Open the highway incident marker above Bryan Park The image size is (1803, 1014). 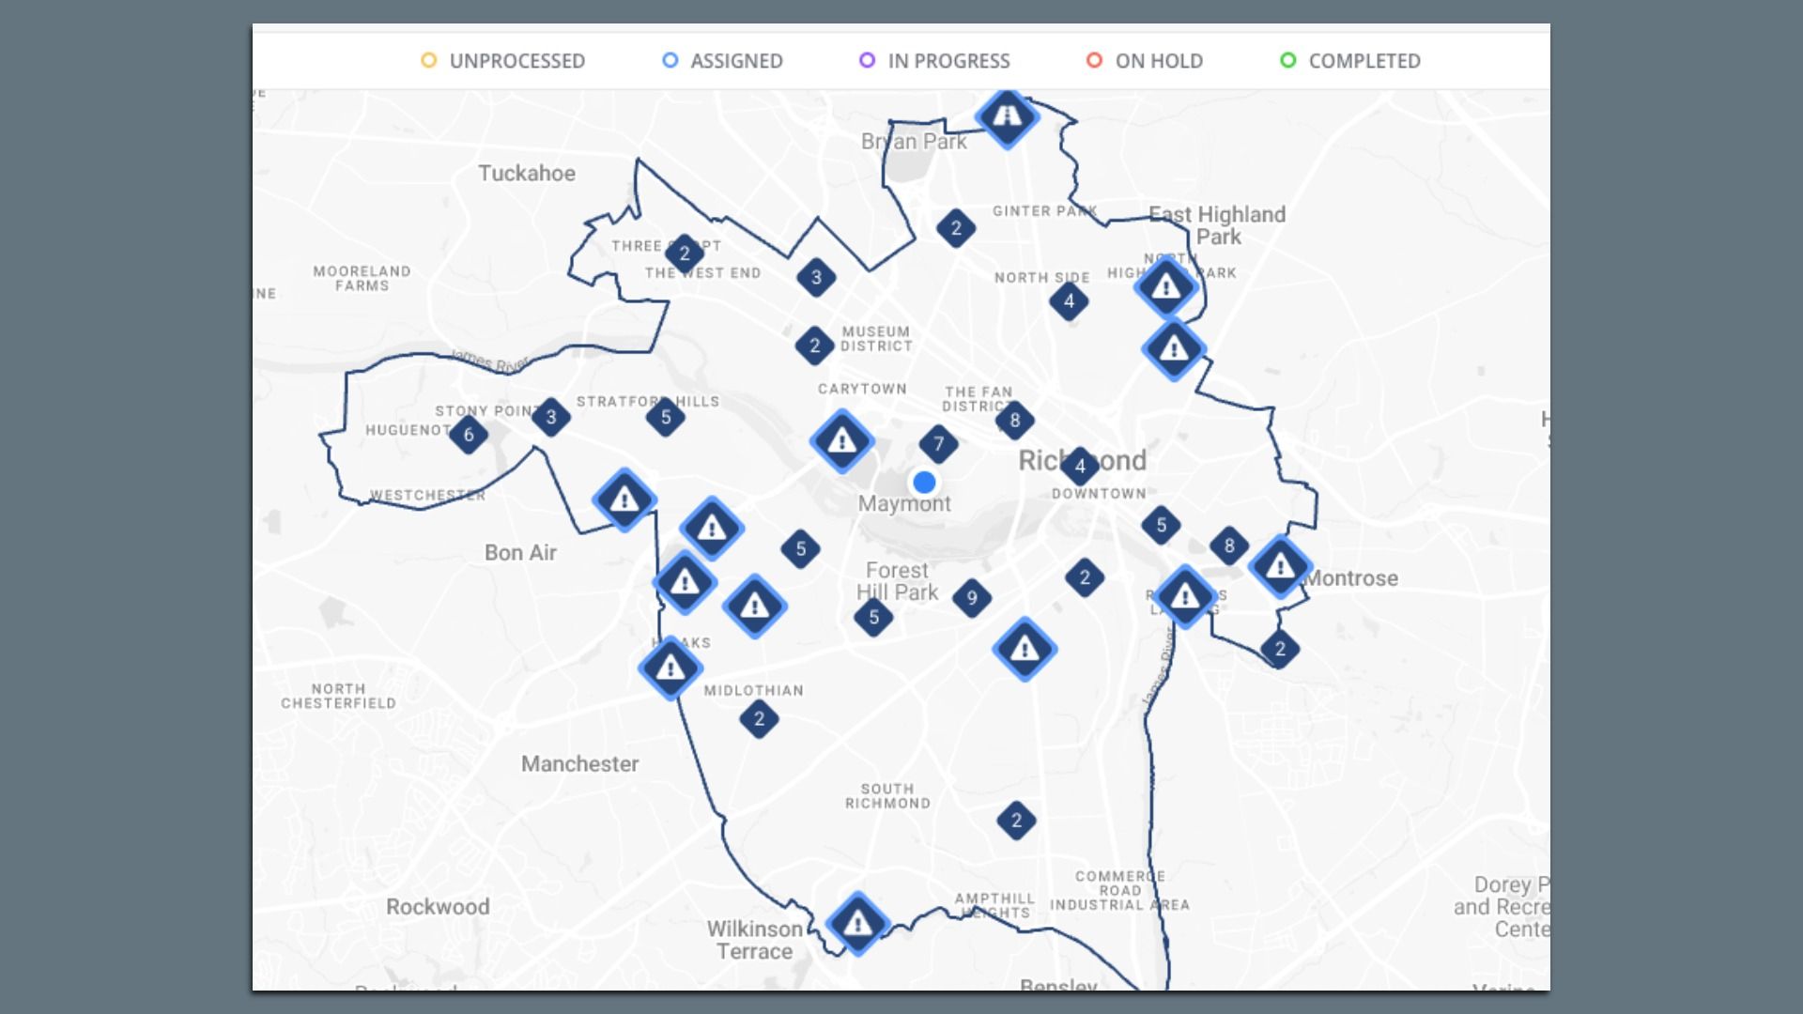[x=1009, y=118]
